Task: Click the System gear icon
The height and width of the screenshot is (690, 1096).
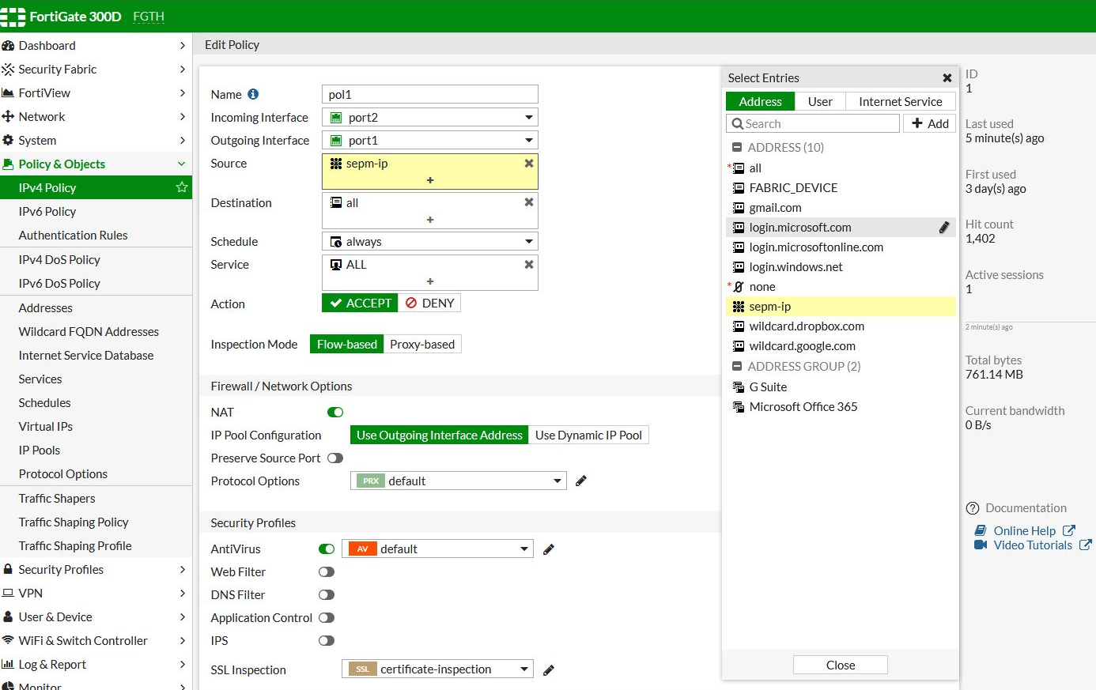Action: [x=8, y=141]
